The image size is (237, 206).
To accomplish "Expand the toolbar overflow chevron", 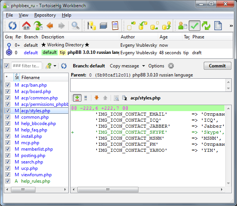I will pyautogui.click(x=231, y=26).
